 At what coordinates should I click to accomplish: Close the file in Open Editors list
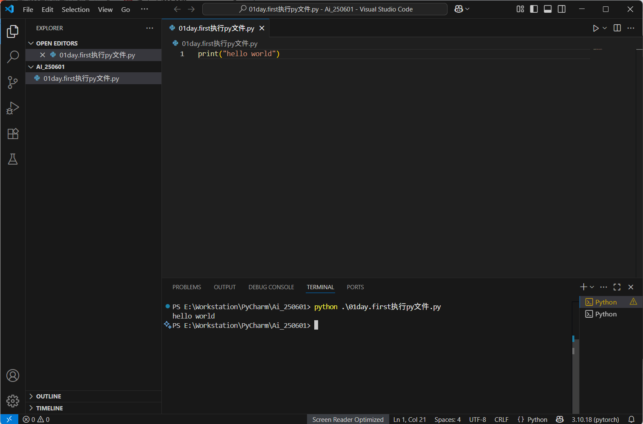coord(43,55)
